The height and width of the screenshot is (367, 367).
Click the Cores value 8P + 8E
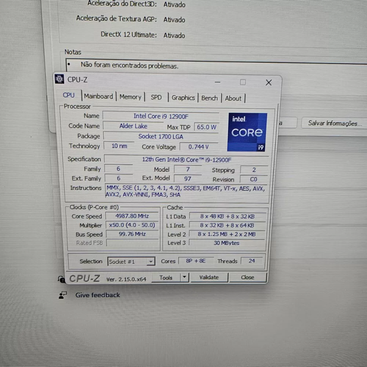pyautogui.click(x=196, y=261)
